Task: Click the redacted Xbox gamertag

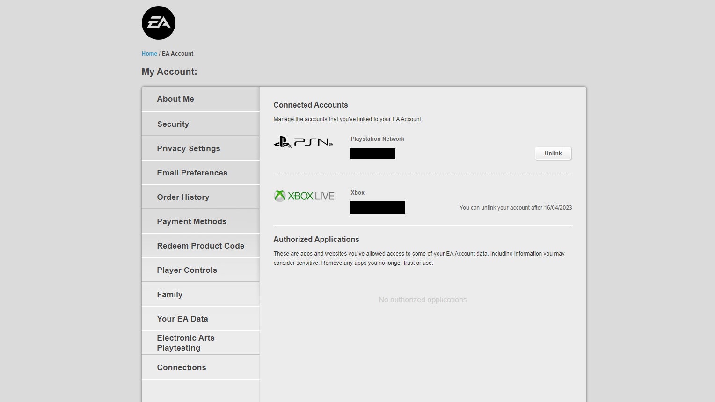Action: pos(378,207)
